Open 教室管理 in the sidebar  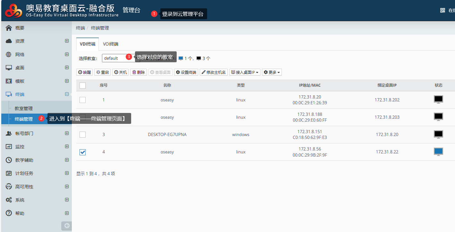24,108
